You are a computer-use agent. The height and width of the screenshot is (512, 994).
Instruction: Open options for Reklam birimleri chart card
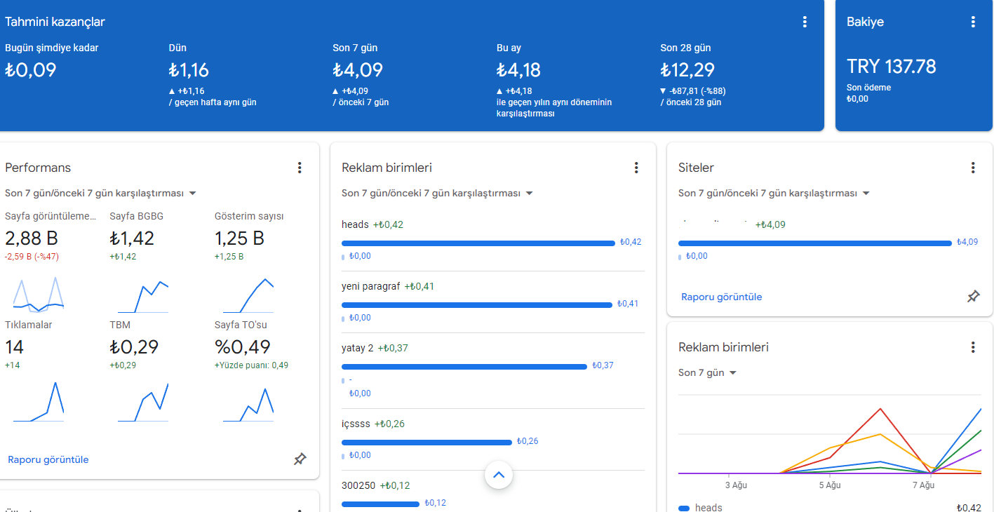(973, 347)
